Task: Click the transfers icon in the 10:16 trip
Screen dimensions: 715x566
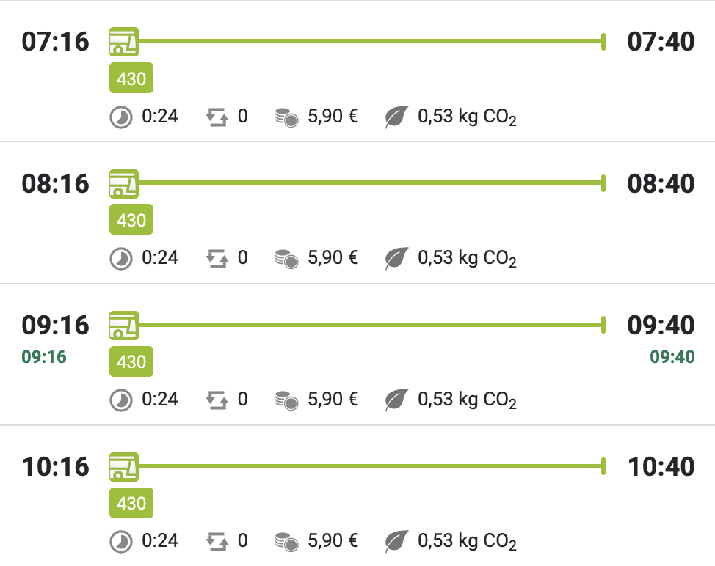Action: (217, 541)
